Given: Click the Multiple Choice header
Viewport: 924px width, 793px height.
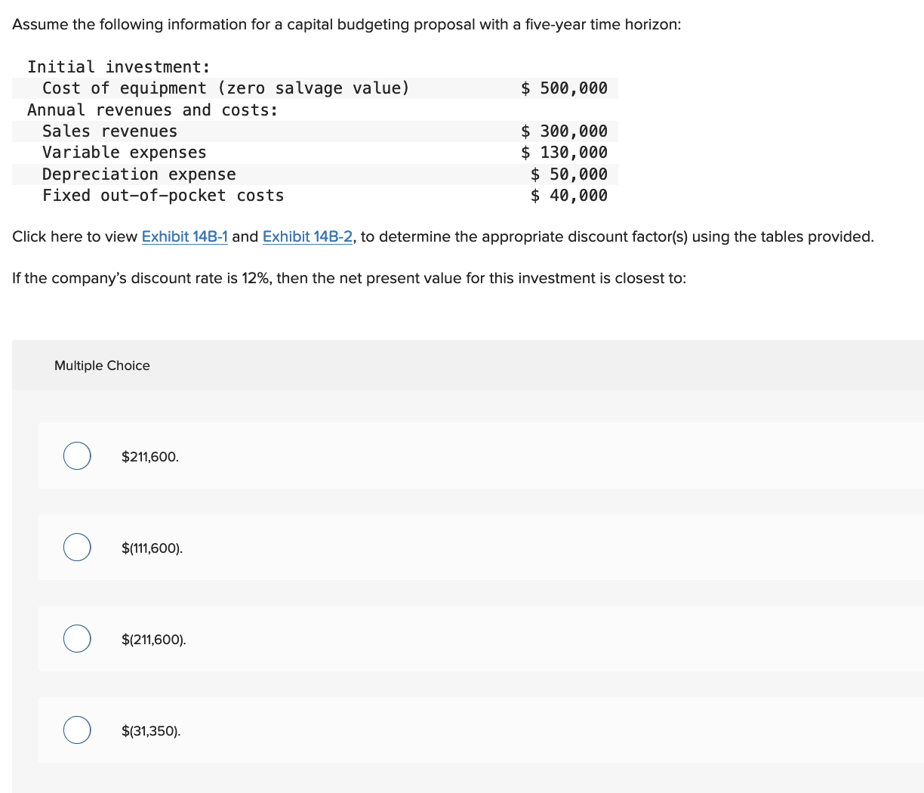Looking at the screenshot, I should coord(102,366).
